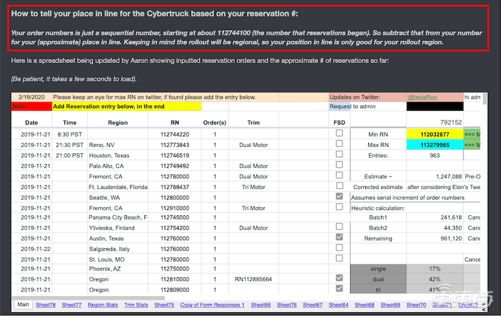The image size is (501, 316).
Task: Click the yellow Min RN value cell
Action: 434,134
